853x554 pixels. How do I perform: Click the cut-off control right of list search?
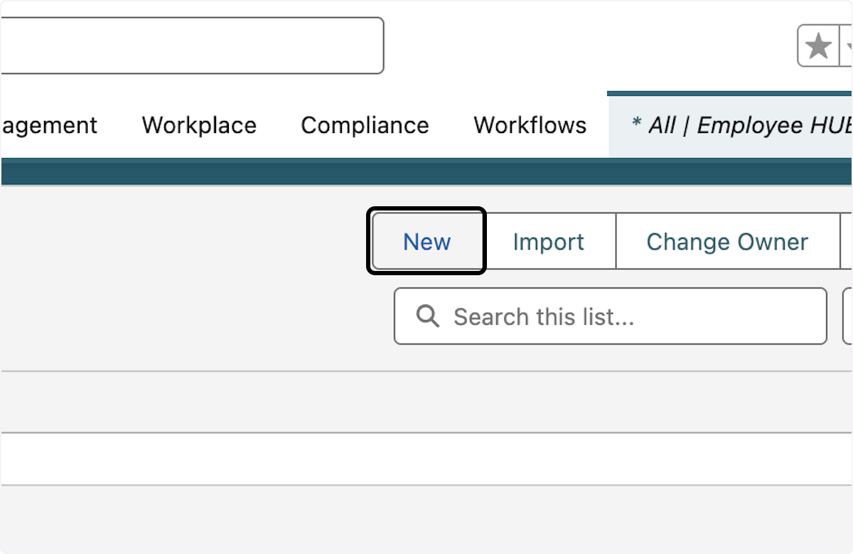click(848, 316)
